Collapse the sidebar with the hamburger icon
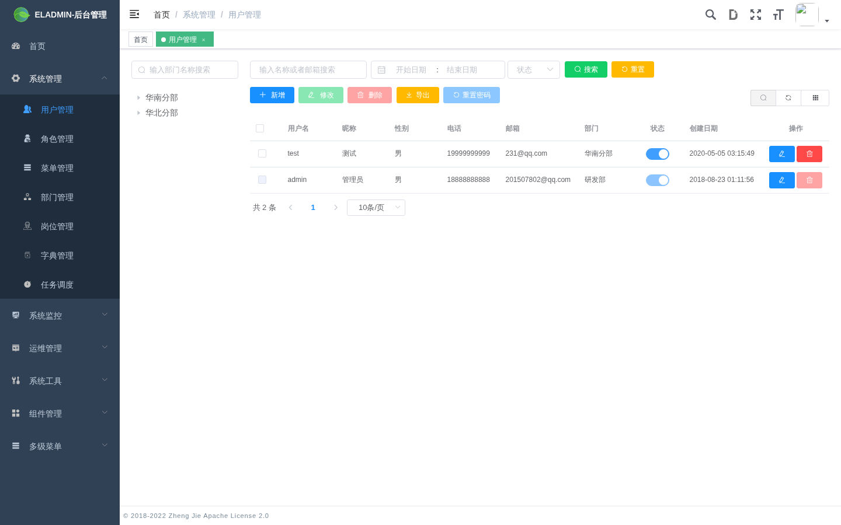 (134, 14)
